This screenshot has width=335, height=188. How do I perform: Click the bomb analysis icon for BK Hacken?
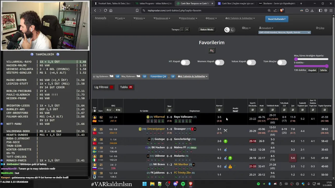[225, 150]
